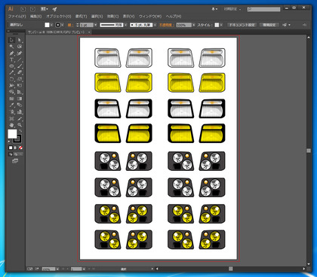Activate the Shape Builder tool
The height and width of the screenshot is (277, 317).
click(x=11, y=93)
